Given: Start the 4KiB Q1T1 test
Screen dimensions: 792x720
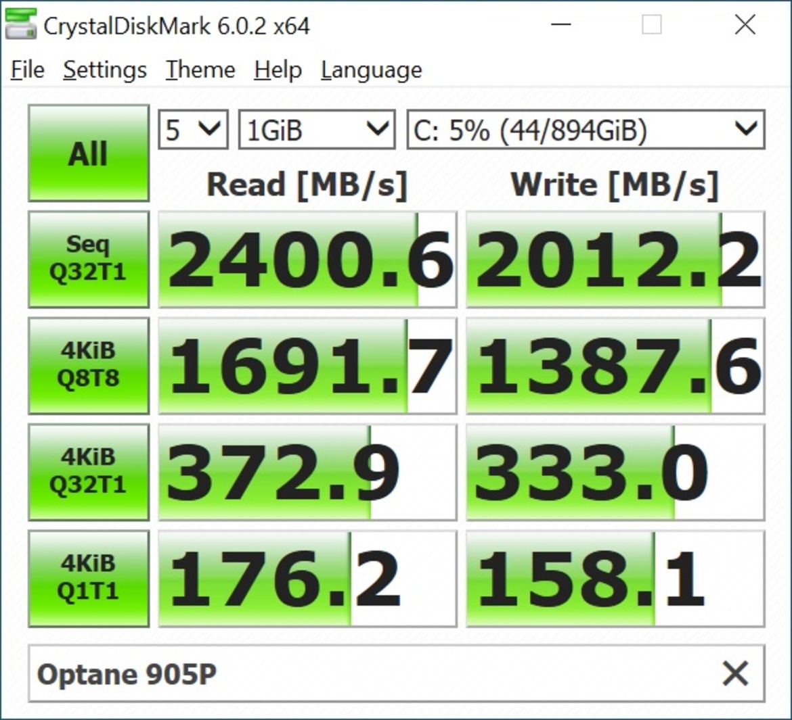Looking at the screenshot, I should click(x=89, y=579).
